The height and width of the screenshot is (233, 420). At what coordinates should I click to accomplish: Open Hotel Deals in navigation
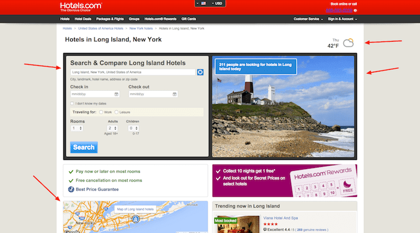pyautogui.click(x=83, y=19)
